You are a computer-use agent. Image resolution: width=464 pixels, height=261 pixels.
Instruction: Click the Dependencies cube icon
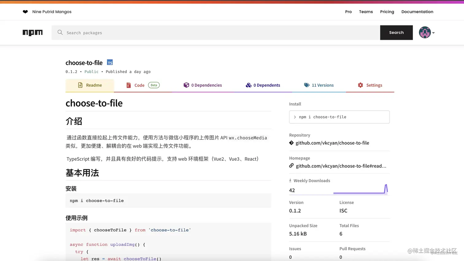tap(186, 85)
